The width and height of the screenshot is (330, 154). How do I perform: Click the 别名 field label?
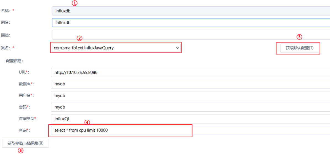[6, 23]
